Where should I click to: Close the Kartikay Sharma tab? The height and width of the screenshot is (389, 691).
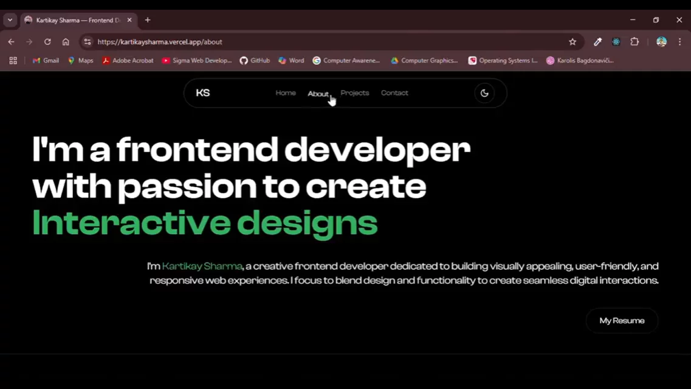[129, 20]
